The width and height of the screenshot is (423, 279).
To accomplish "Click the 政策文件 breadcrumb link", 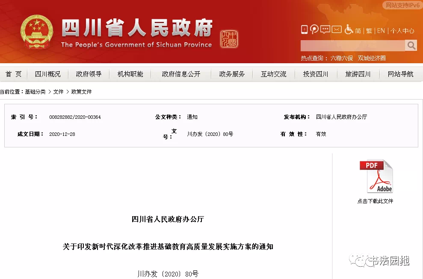I will click(81, 92).
